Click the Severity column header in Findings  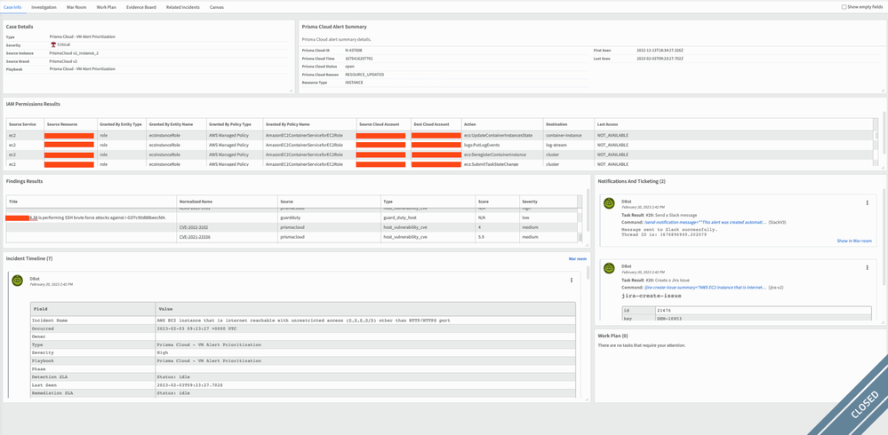[548, 202]
